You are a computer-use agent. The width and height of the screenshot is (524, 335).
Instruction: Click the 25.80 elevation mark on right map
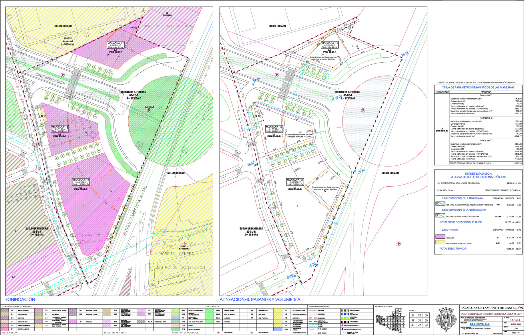point(312,265)
